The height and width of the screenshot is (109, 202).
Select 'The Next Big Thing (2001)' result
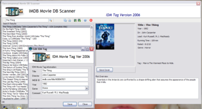14,72
